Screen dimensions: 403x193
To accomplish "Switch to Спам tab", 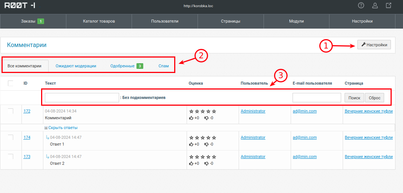I will [x=164, y=66].
